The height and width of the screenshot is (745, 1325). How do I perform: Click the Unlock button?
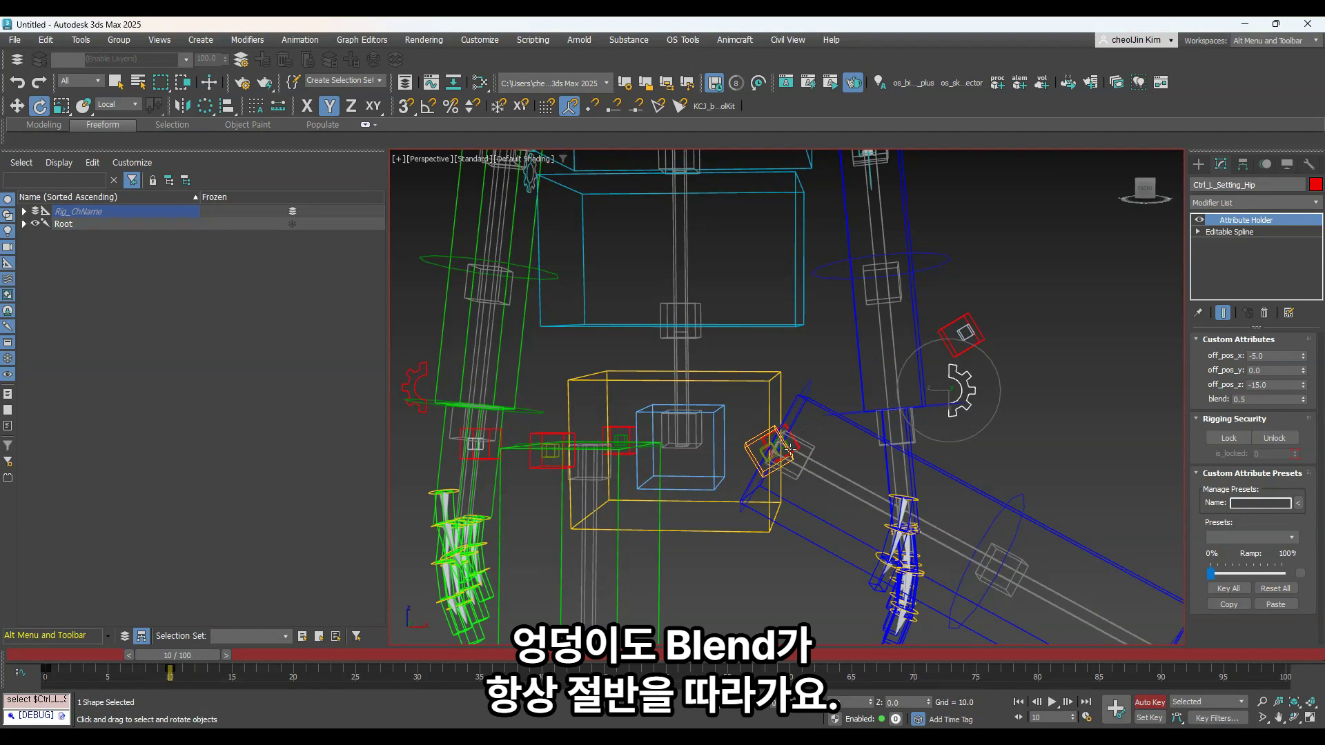pyautogui.click(x=1274, y=438)
